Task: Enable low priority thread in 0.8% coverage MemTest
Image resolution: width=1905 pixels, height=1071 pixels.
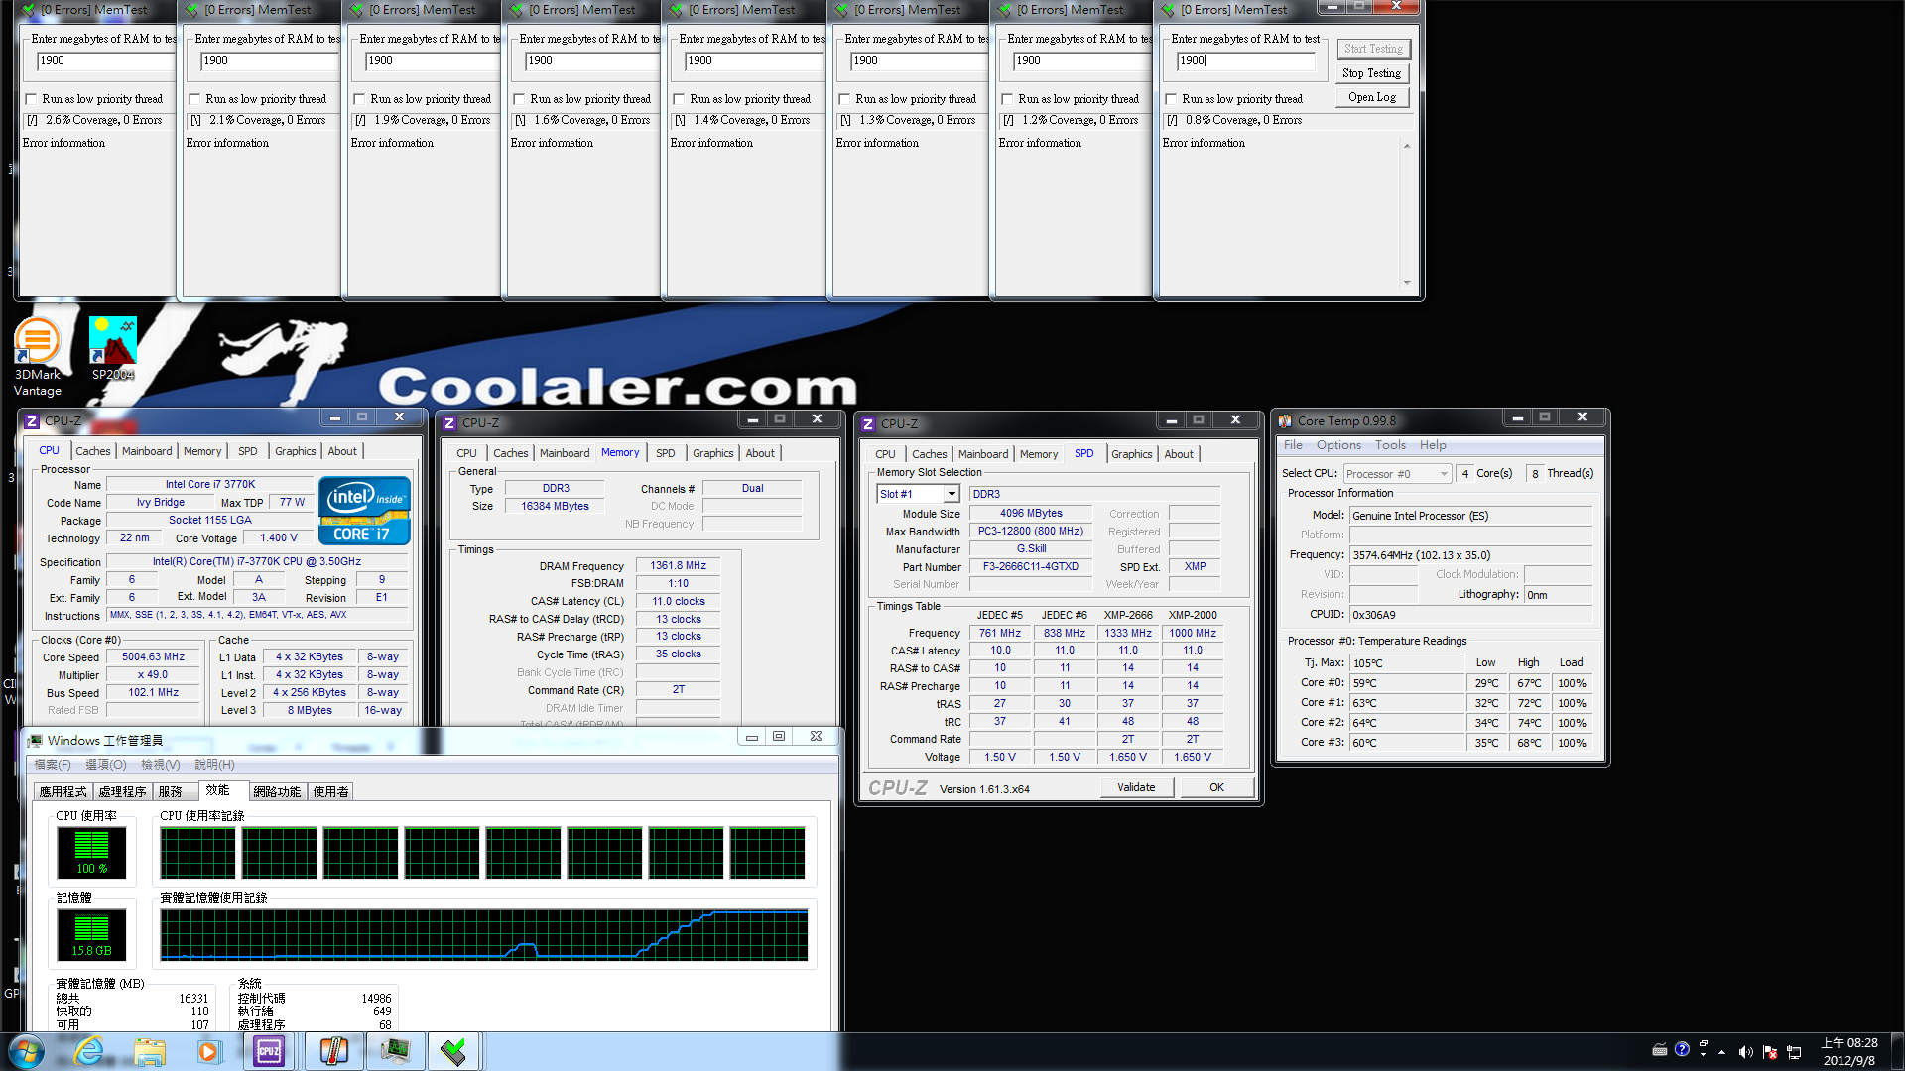Action: click(1171, 99)
